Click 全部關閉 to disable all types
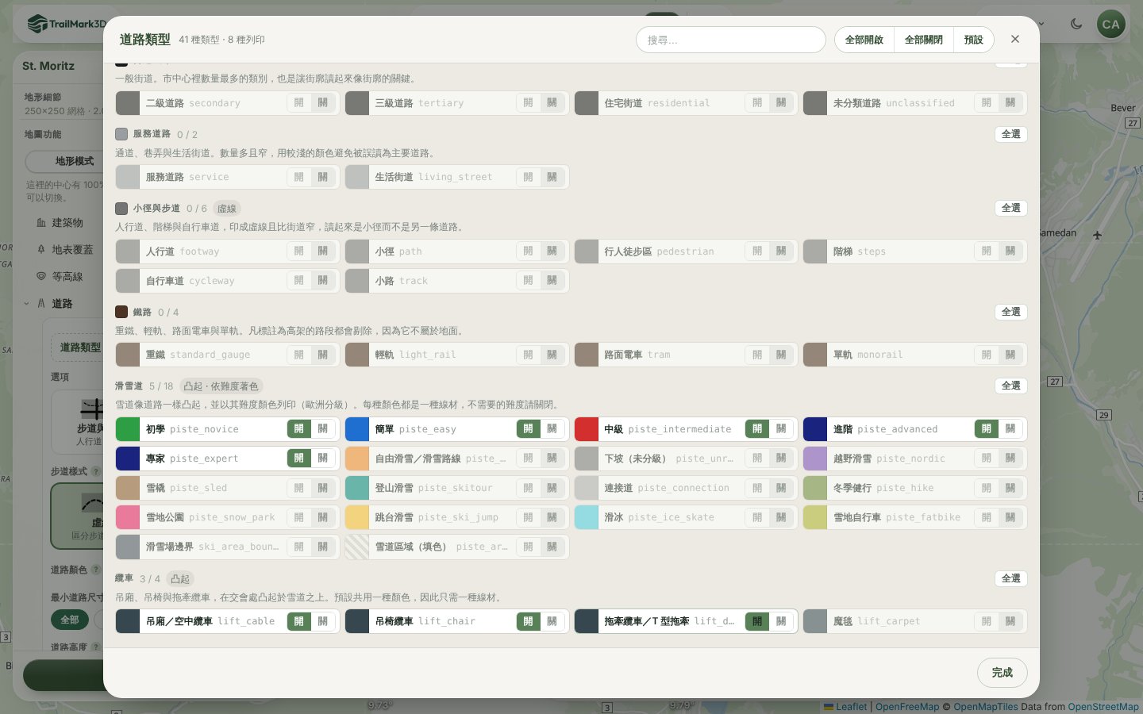The image size is (1143, 714). pos(924,40)
